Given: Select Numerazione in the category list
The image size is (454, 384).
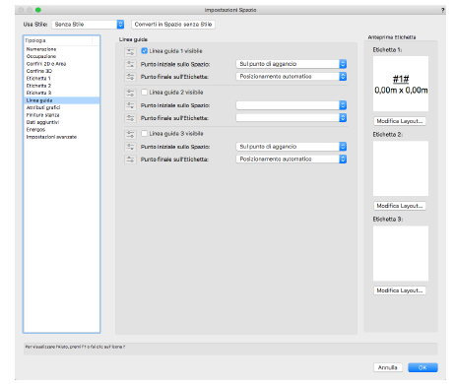Looking at the screenshot, I should click(x=61, y=49).
